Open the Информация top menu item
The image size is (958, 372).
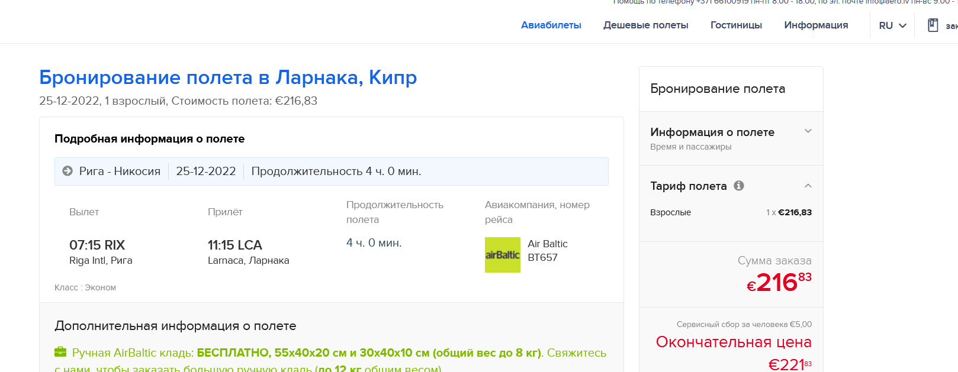coord(816,25)
